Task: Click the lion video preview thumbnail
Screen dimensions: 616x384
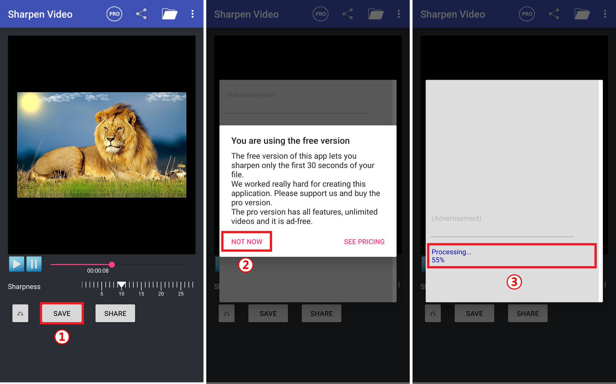Action: coord(102,145)
